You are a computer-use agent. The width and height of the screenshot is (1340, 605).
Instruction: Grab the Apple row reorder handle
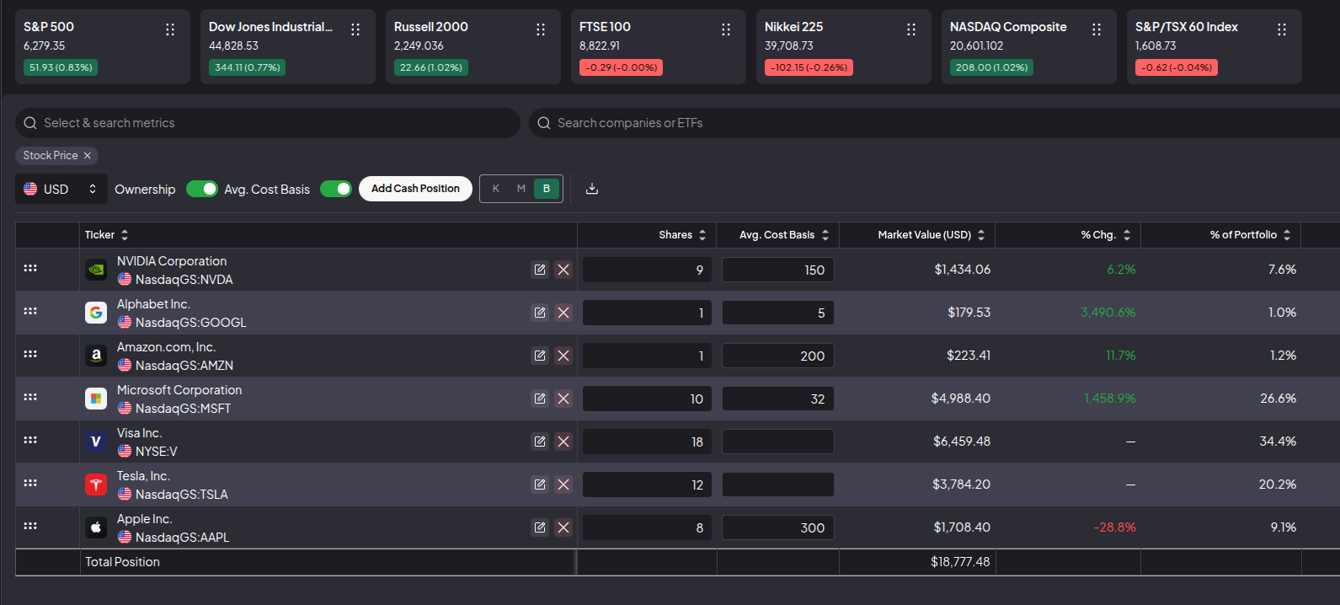(x=30, y=526)
